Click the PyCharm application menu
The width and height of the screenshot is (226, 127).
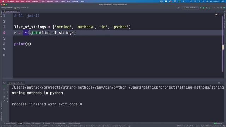tap(10, 1)
